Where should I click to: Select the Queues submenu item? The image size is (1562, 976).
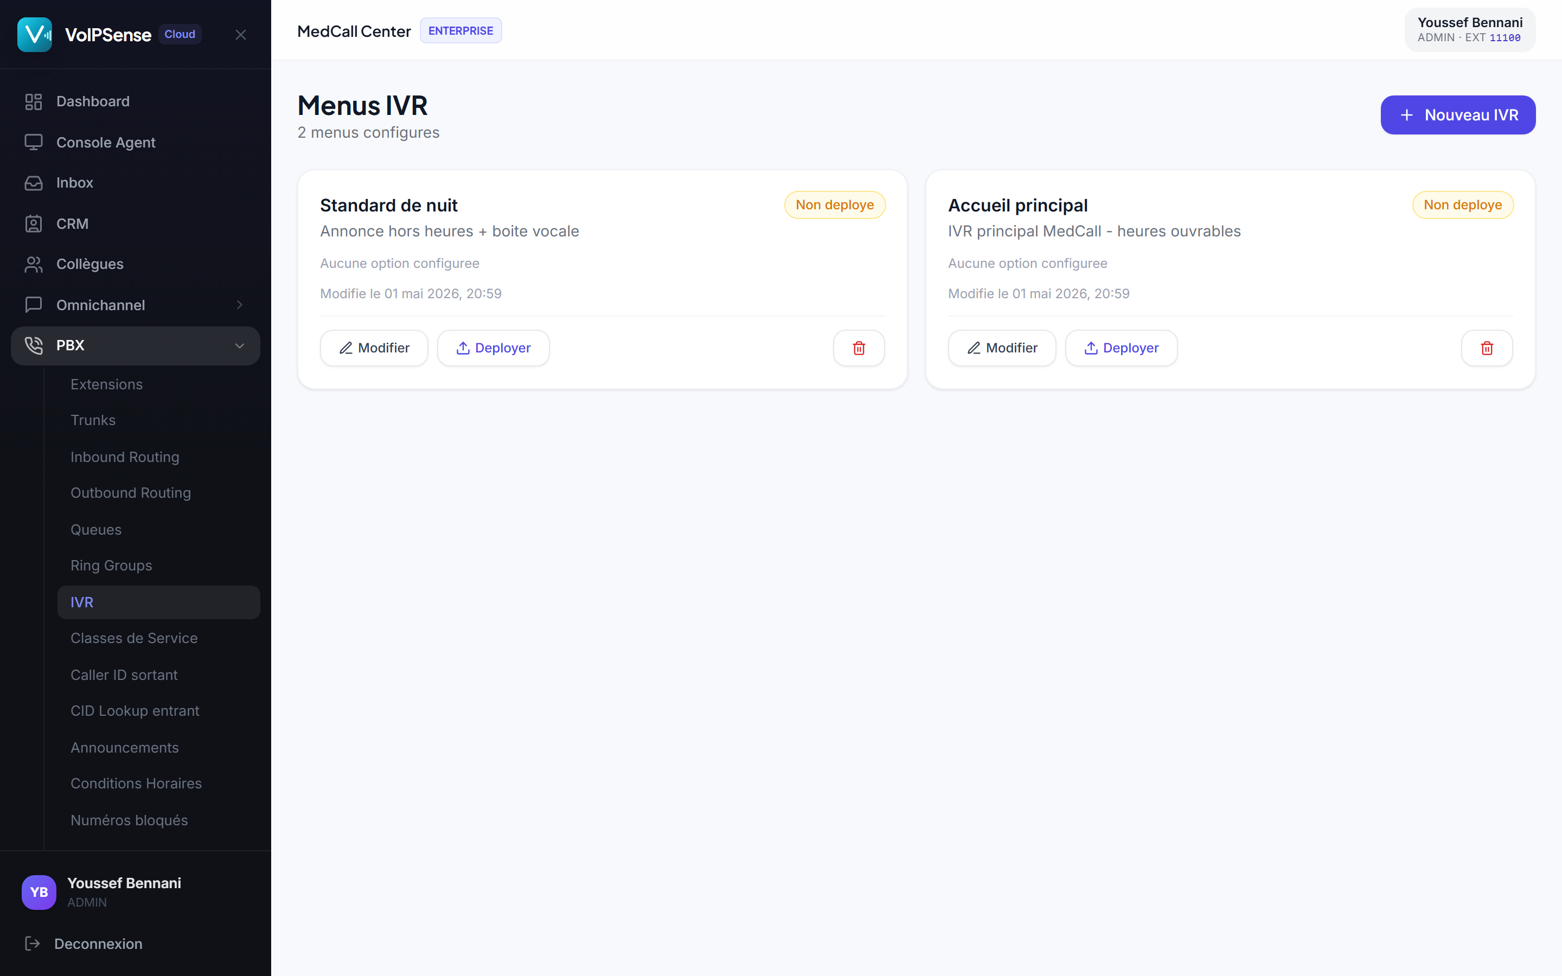coord(95,529)
